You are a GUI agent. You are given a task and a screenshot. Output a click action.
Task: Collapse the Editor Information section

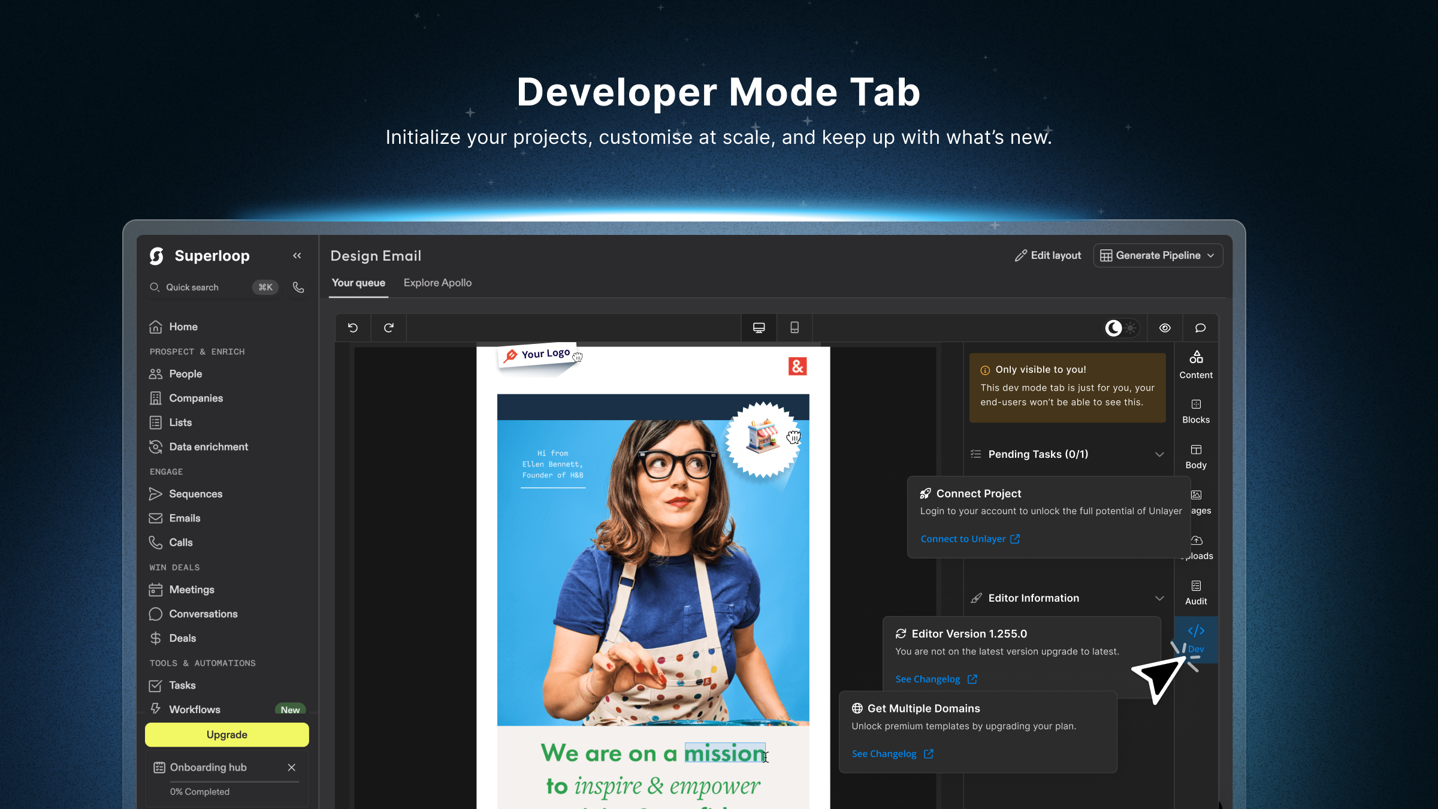coord(1159,598)
